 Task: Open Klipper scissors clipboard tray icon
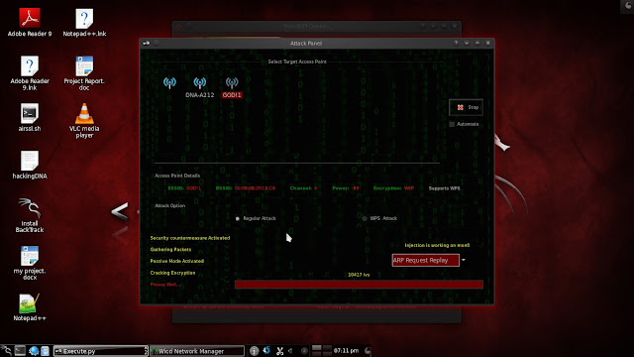[279, 351]
